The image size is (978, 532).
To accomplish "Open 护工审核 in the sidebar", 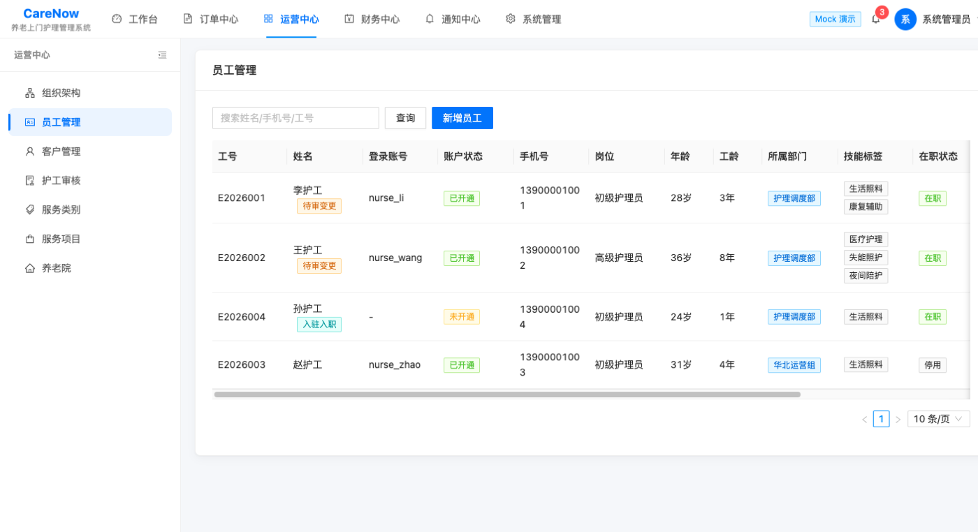I will (90, 180).
